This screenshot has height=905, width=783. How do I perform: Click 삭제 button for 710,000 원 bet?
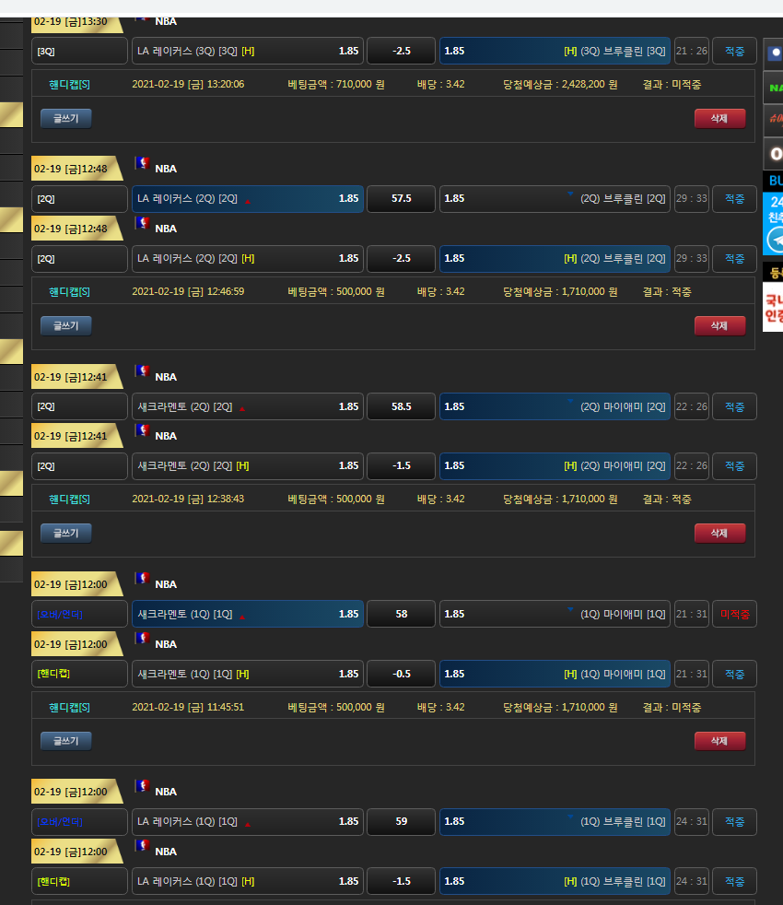[719, 118]
